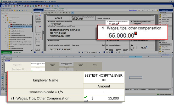Image resolution: width=174 pixels, height=107 pixels.
Task: Check the General Information folder checkbox
Action: [x=5, y=18]
